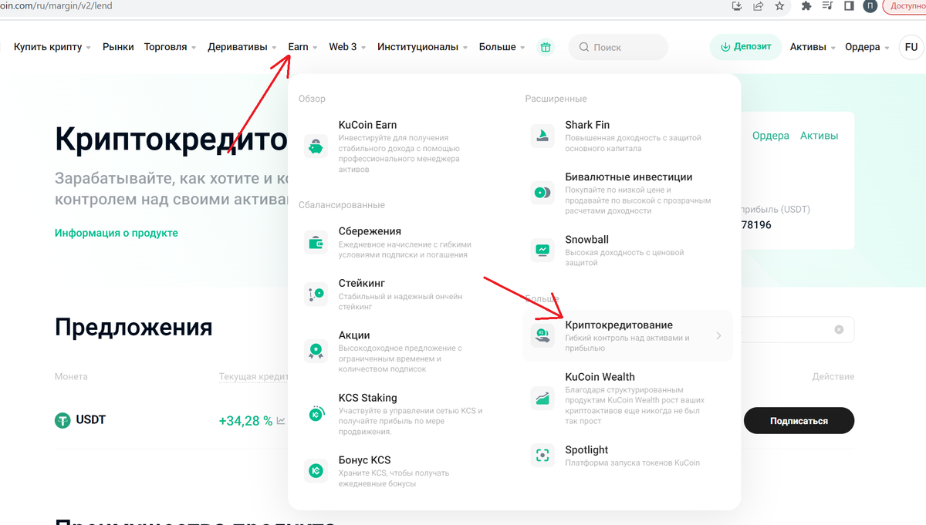The height and width of the screenshot is (525, 926).
Task: Expand the Купить крипту dropdown
Action: 52,47
